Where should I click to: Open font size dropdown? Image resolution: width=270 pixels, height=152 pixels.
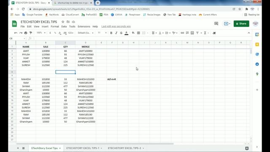(x=102, y=33)
